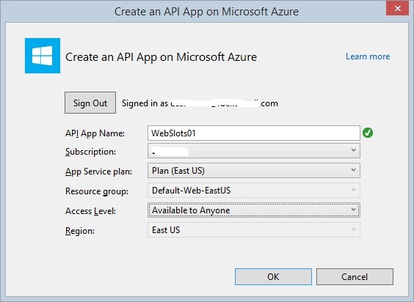Expand the App Service plan dropdown
The width and height of the screenshot is (414, 302).
254,170
